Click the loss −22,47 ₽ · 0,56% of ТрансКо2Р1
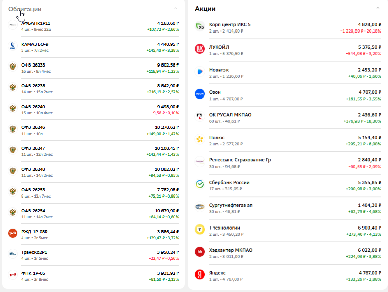The image size is (388, 292). pos(164,258)
